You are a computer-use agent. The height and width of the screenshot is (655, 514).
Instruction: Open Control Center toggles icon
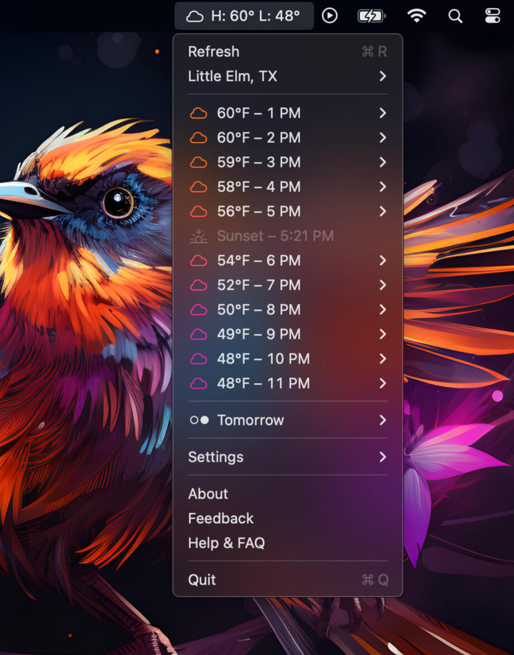pos(492,16)
